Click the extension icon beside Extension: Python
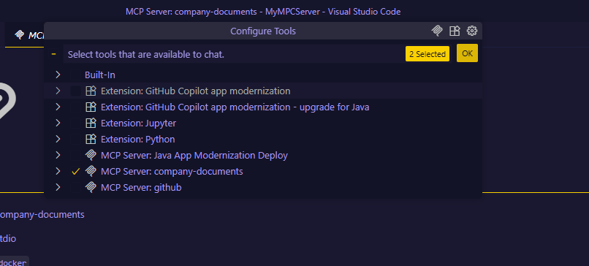Image resolution: width=589 pixels, height=266 pixels. [91, 140]
